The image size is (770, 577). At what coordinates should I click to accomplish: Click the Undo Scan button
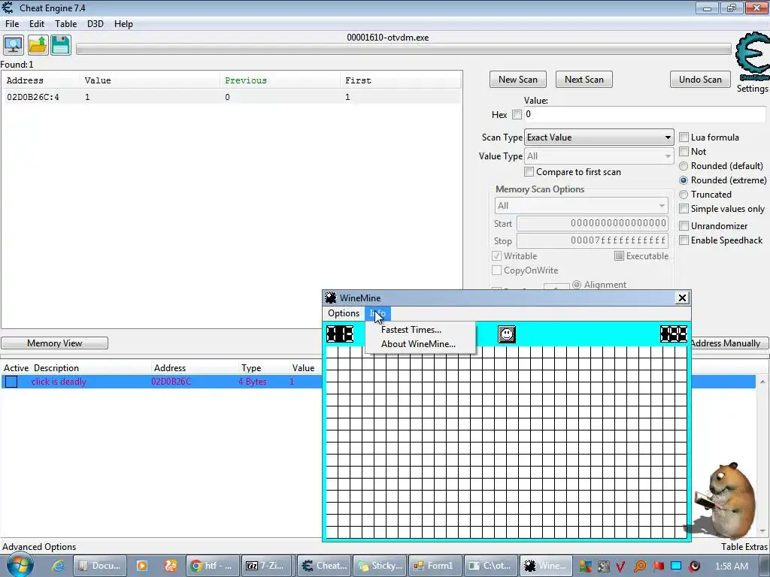[700, 80]
